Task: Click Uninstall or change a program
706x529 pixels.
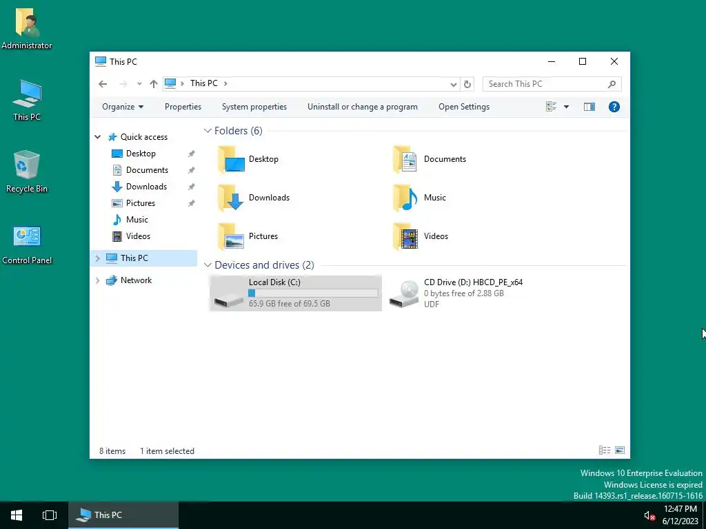Action: 363,107
